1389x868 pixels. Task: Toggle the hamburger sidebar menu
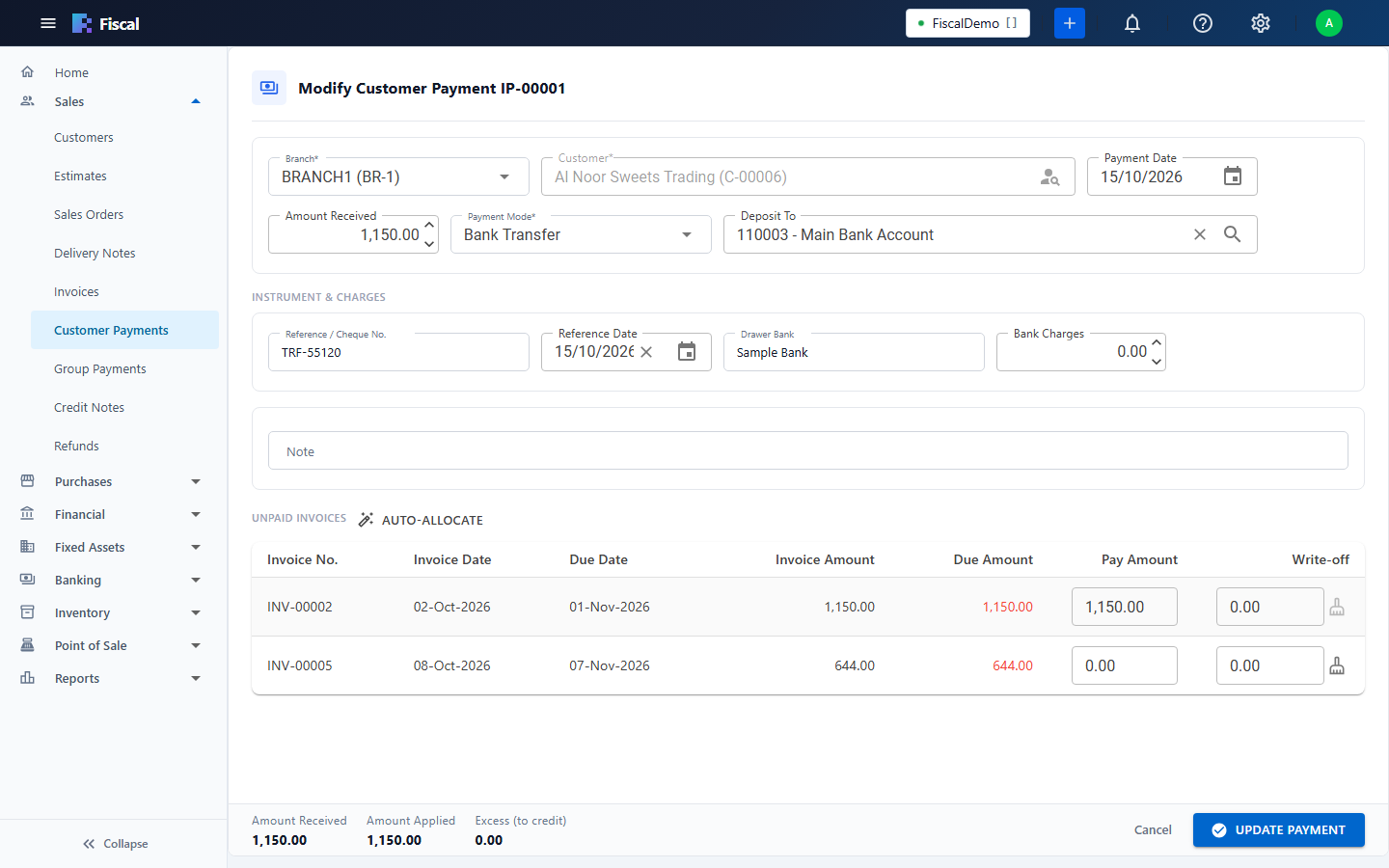[48, 23]
